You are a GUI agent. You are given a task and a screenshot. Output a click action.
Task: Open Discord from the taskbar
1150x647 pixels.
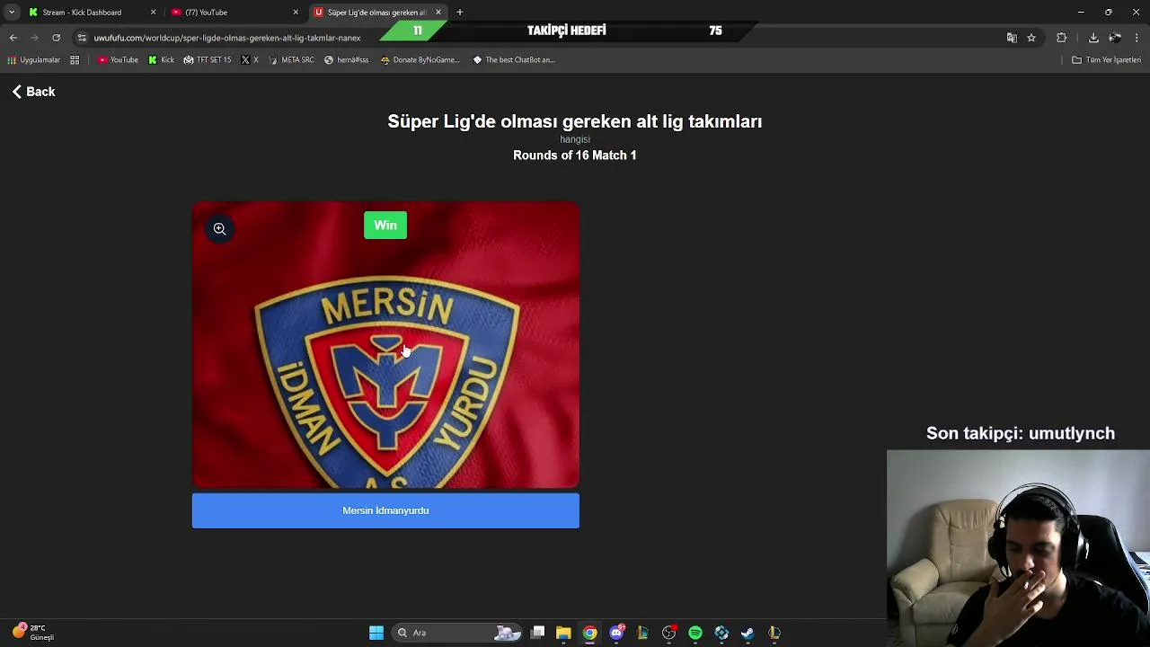[616, 633]
